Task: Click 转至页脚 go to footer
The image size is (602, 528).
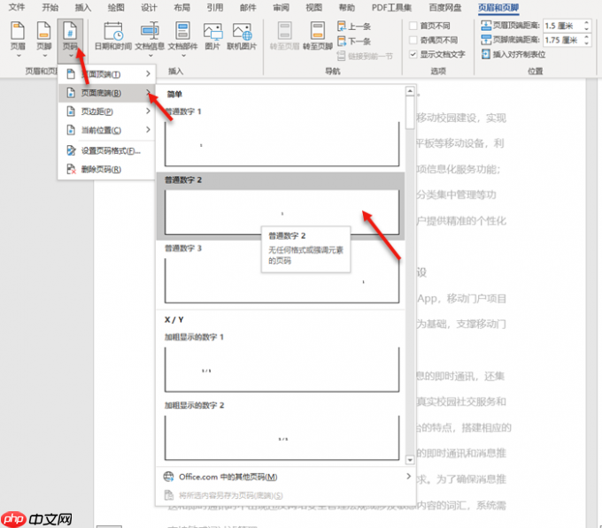Action: (318, 35)
